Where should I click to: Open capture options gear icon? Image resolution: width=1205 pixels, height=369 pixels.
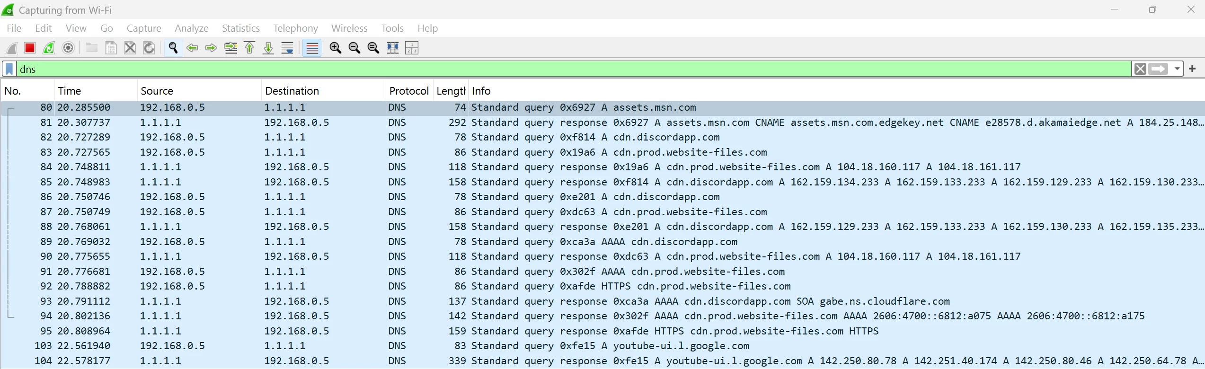click(x=68, y=48)
